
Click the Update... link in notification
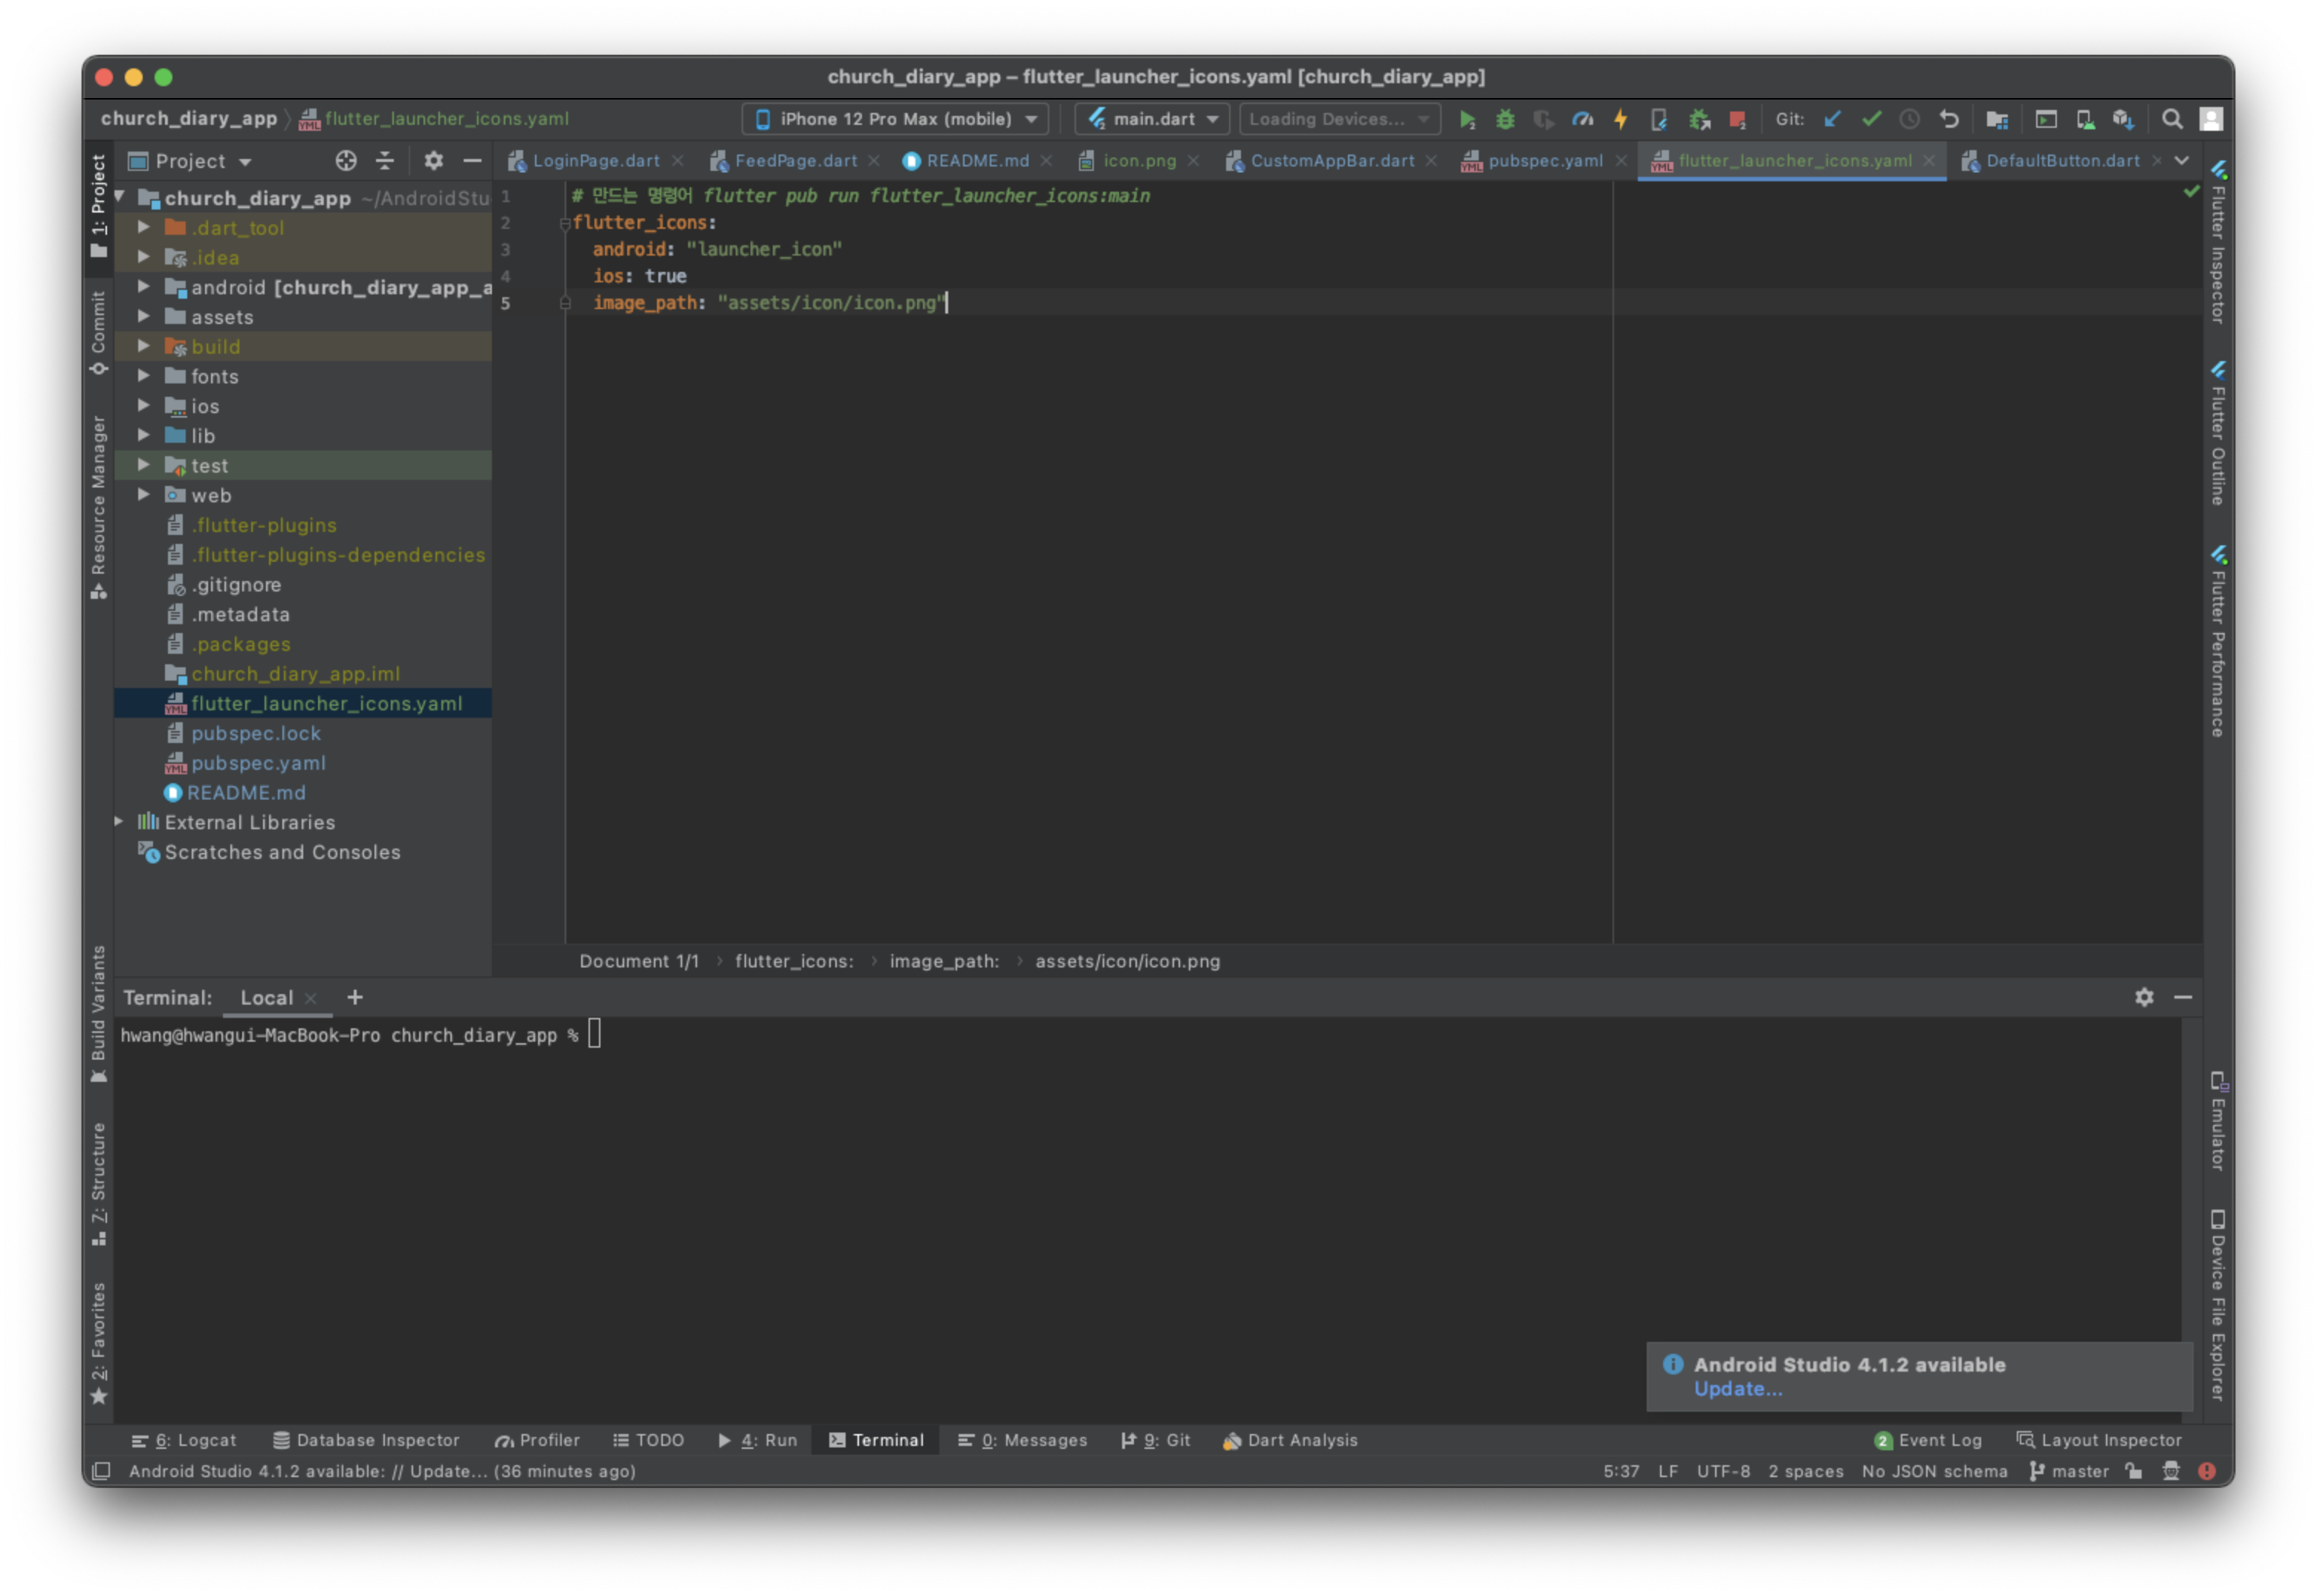click(1737, 1389)
